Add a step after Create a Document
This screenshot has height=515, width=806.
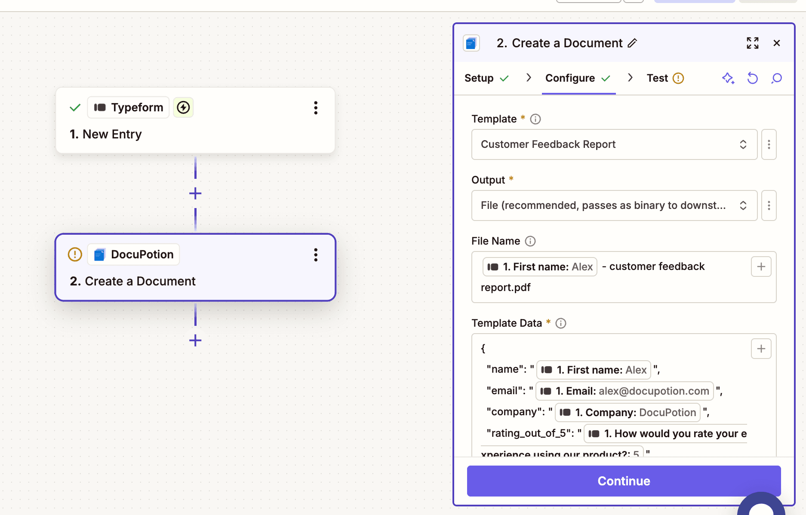click(195, 340)
